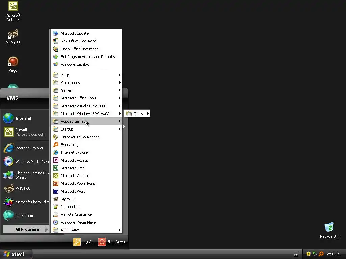Click the Open Office Document icon
Screen dimensions: 346x259
click(56, 49)
